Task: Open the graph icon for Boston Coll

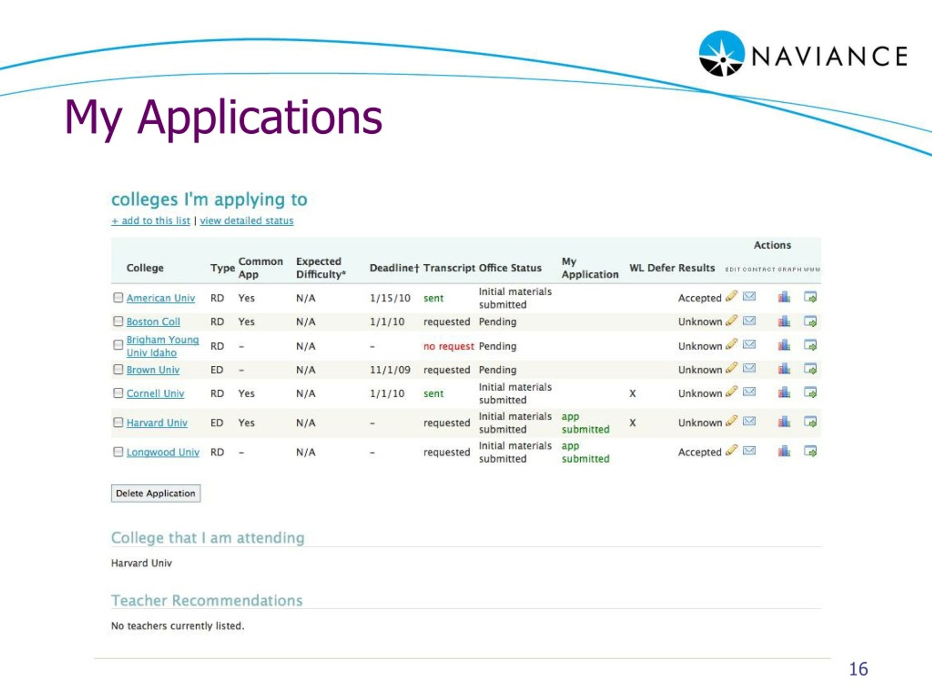Action: (x=784, y=321)
